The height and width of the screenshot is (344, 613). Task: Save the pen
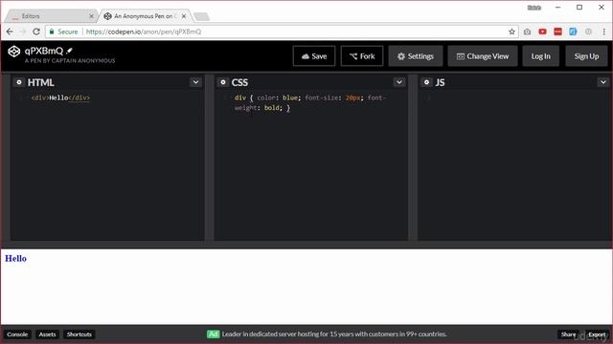pyautogui.click(x=314, y=56)
